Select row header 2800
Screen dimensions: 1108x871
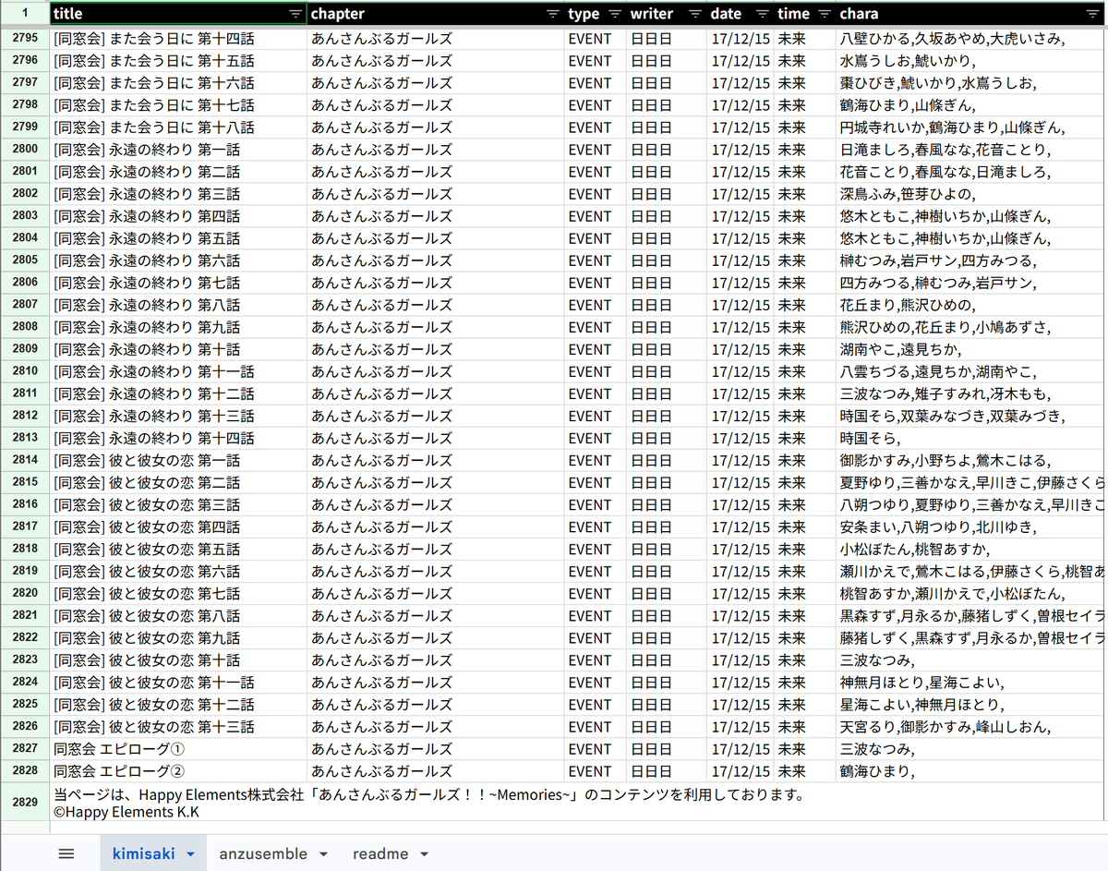click(x=25, y=150)
